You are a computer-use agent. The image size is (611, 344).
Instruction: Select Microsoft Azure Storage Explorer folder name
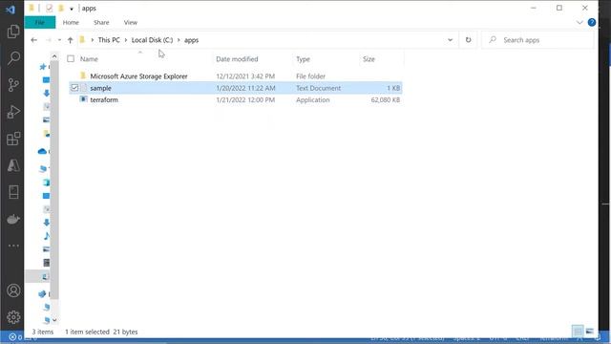[x=138, y=76]
